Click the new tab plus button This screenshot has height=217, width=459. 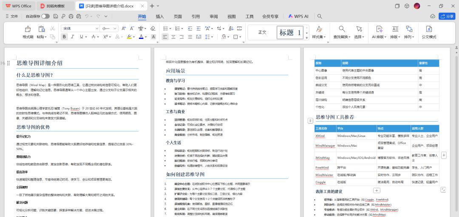pos(152,6)
